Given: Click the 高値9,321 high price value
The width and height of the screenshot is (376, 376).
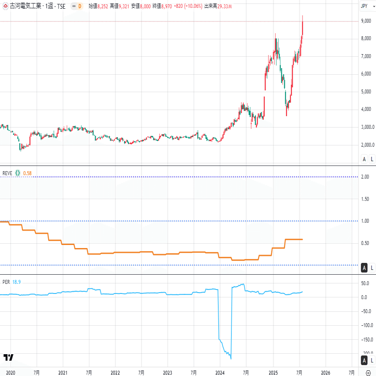Looking at the screenshot, I should point(119,6).
